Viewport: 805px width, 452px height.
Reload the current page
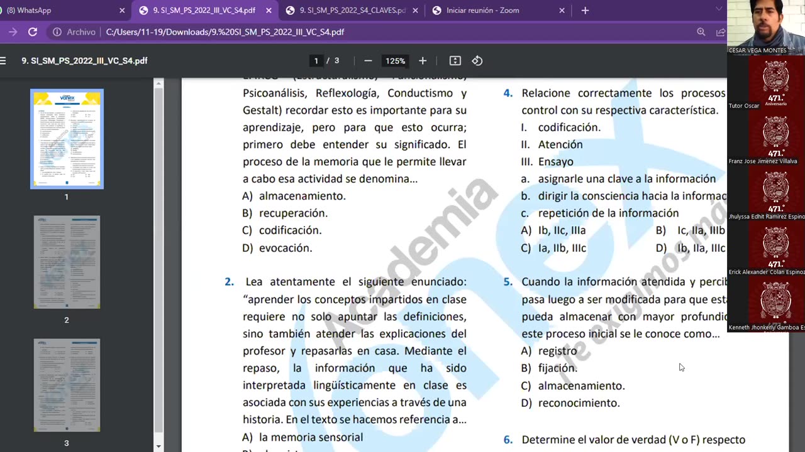[x=33, y=32]
